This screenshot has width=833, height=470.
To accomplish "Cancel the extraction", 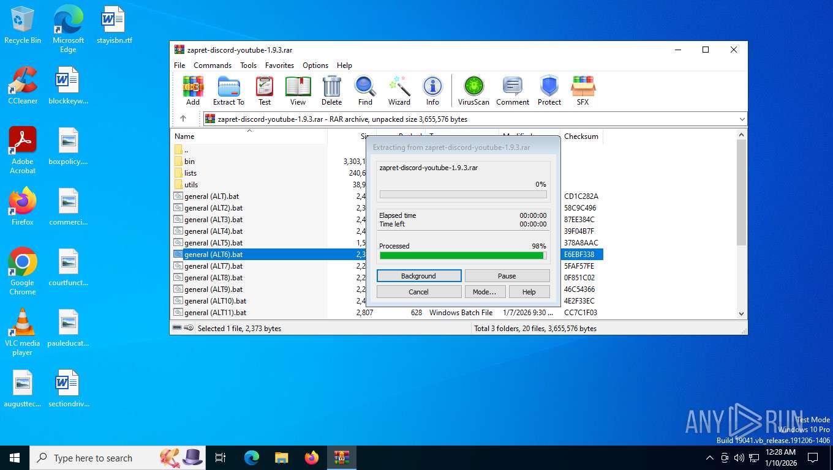I will [x=419, y=292].
